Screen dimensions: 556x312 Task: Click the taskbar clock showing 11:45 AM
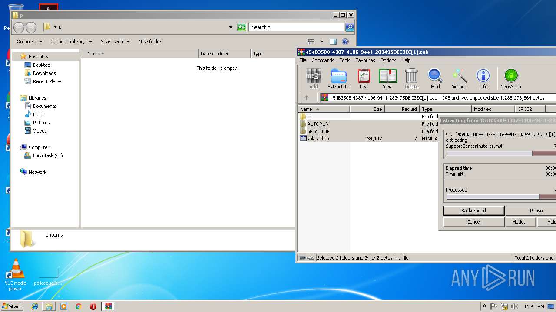click(534, 306)
